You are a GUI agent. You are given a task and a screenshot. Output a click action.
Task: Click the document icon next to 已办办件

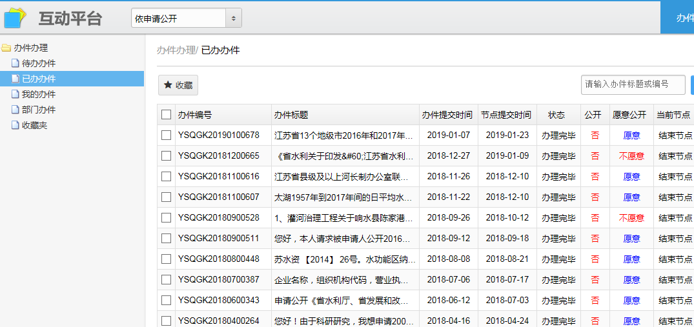pyautogui.click(x=15, y=79)
